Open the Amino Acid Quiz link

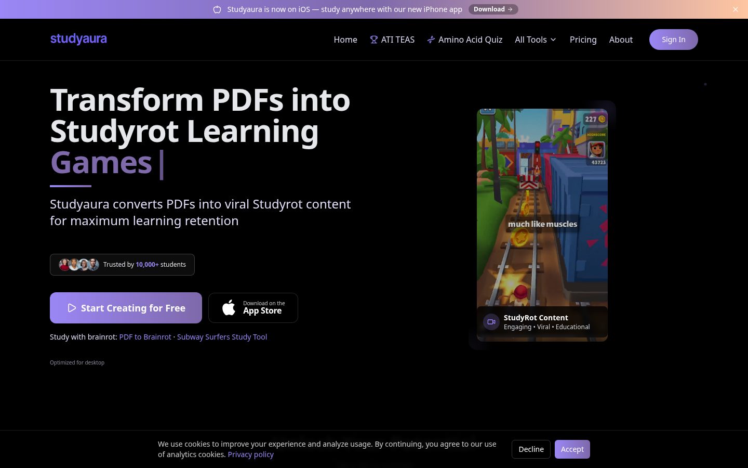pyautogui.click(x=465, y=40)
